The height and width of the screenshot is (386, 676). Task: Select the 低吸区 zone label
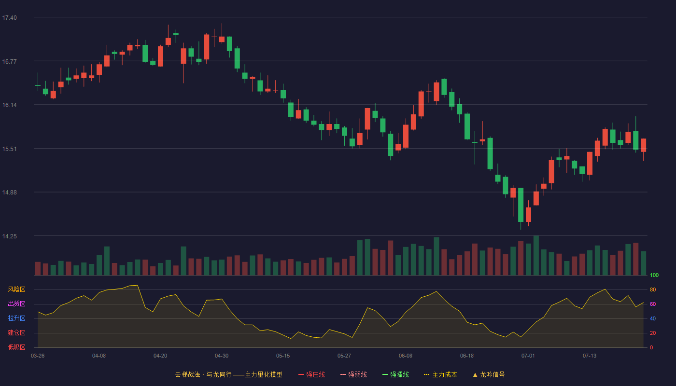(x=16, y=347)
